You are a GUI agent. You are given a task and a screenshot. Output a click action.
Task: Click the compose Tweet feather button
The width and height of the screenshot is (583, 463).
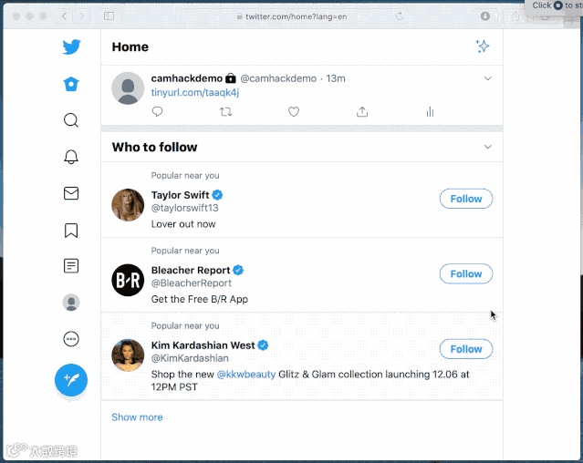[x=71, y=380]
